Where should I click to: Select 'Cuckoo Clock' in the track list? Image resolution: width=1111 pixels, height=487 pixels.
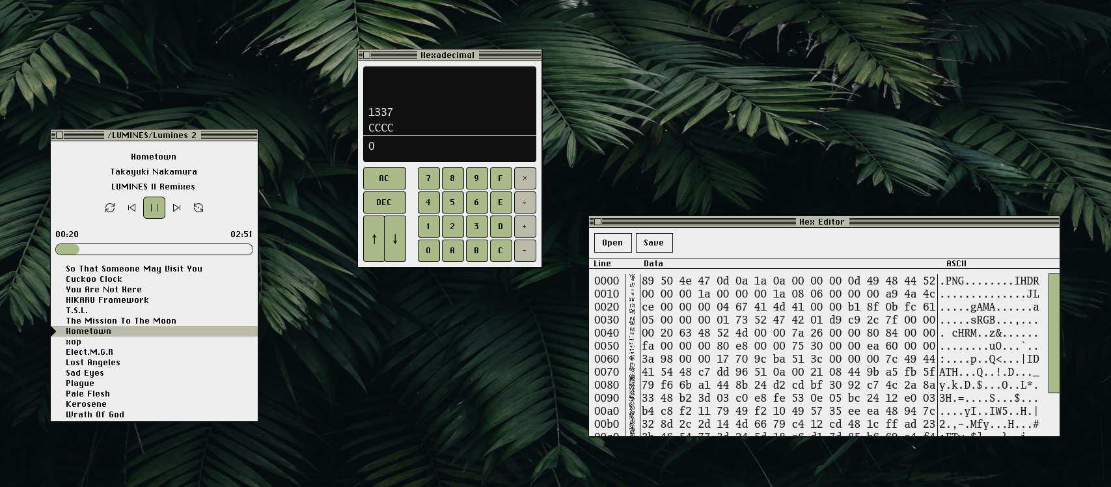click(x=94, y=279)
